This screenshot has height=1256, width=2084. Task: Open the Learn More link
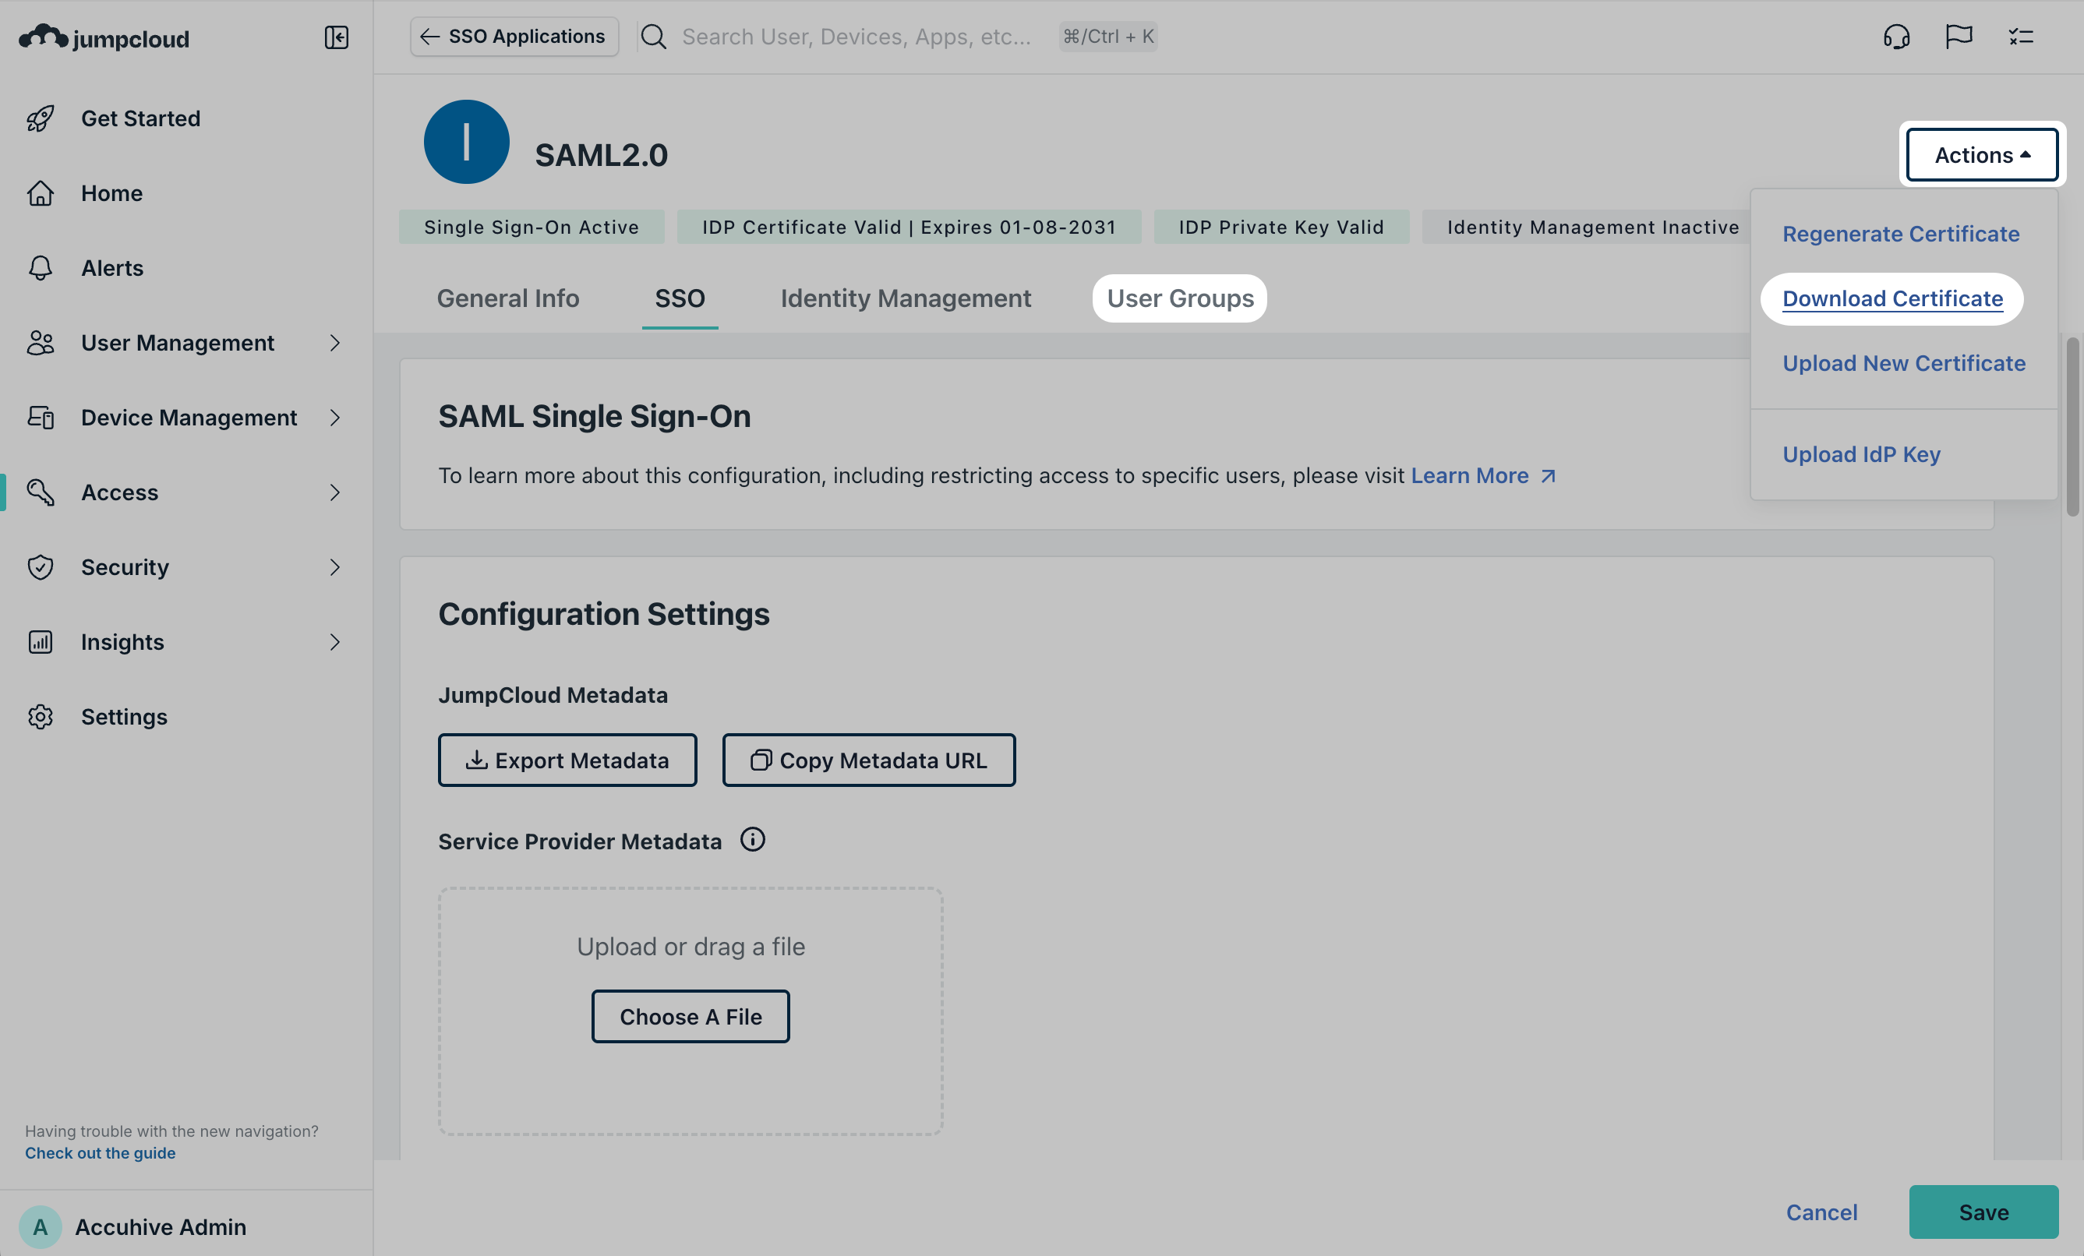(x=1482, y=475)
